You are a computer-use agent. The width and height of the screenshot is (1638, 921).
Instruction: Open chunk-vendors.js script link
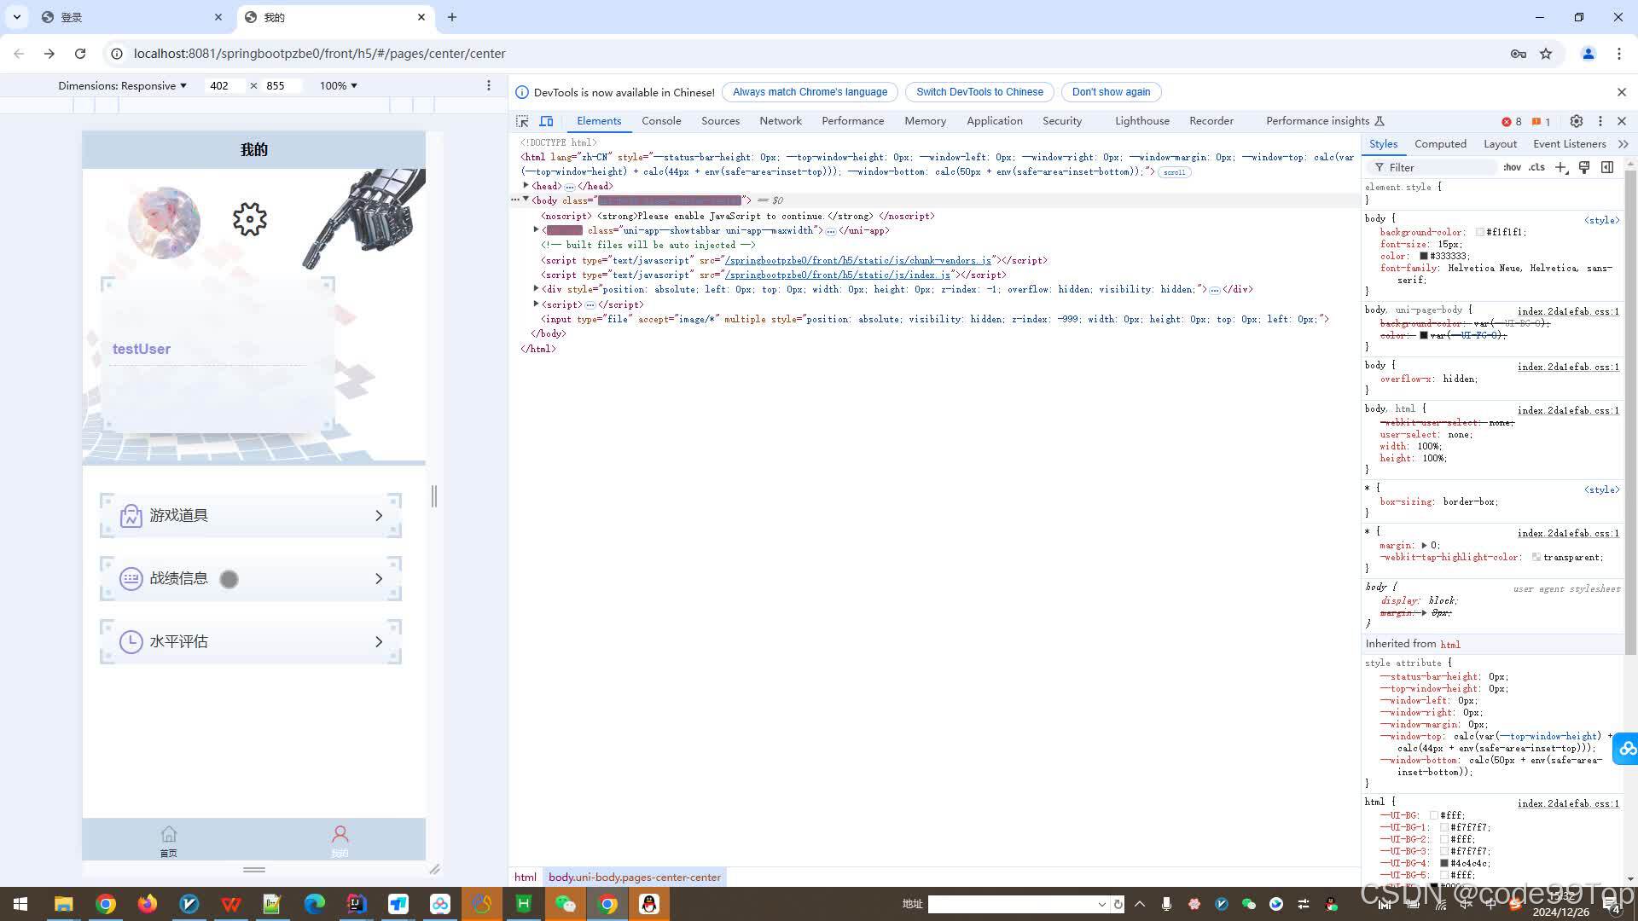click(x=857, y=260)
